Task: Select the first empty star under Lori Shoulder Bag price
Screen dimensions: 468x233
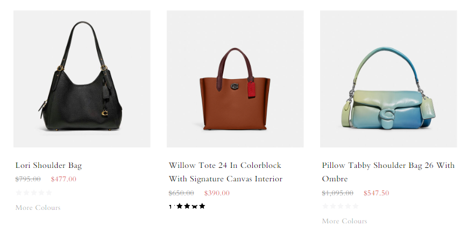Action: [x=19, y=193]
